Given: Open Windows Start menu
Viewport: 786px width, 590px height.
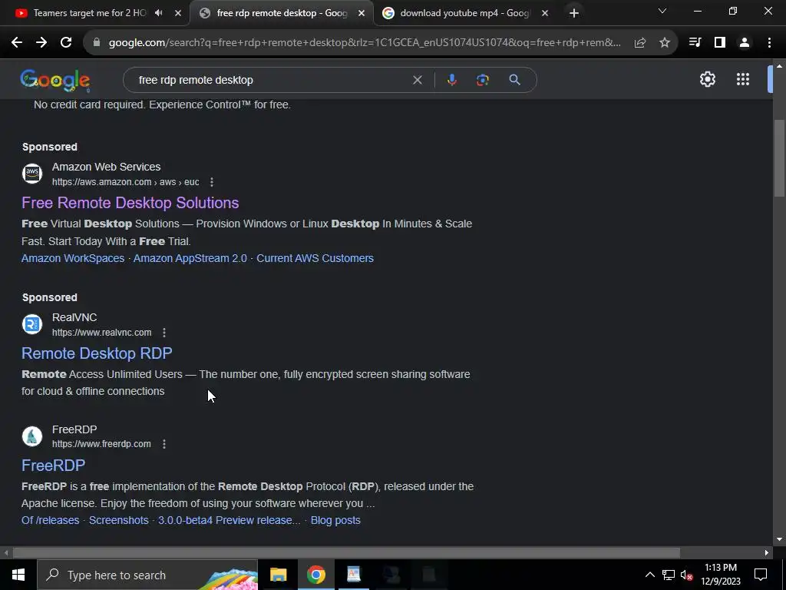Looking at the screenshot, I should pos(18,575).
